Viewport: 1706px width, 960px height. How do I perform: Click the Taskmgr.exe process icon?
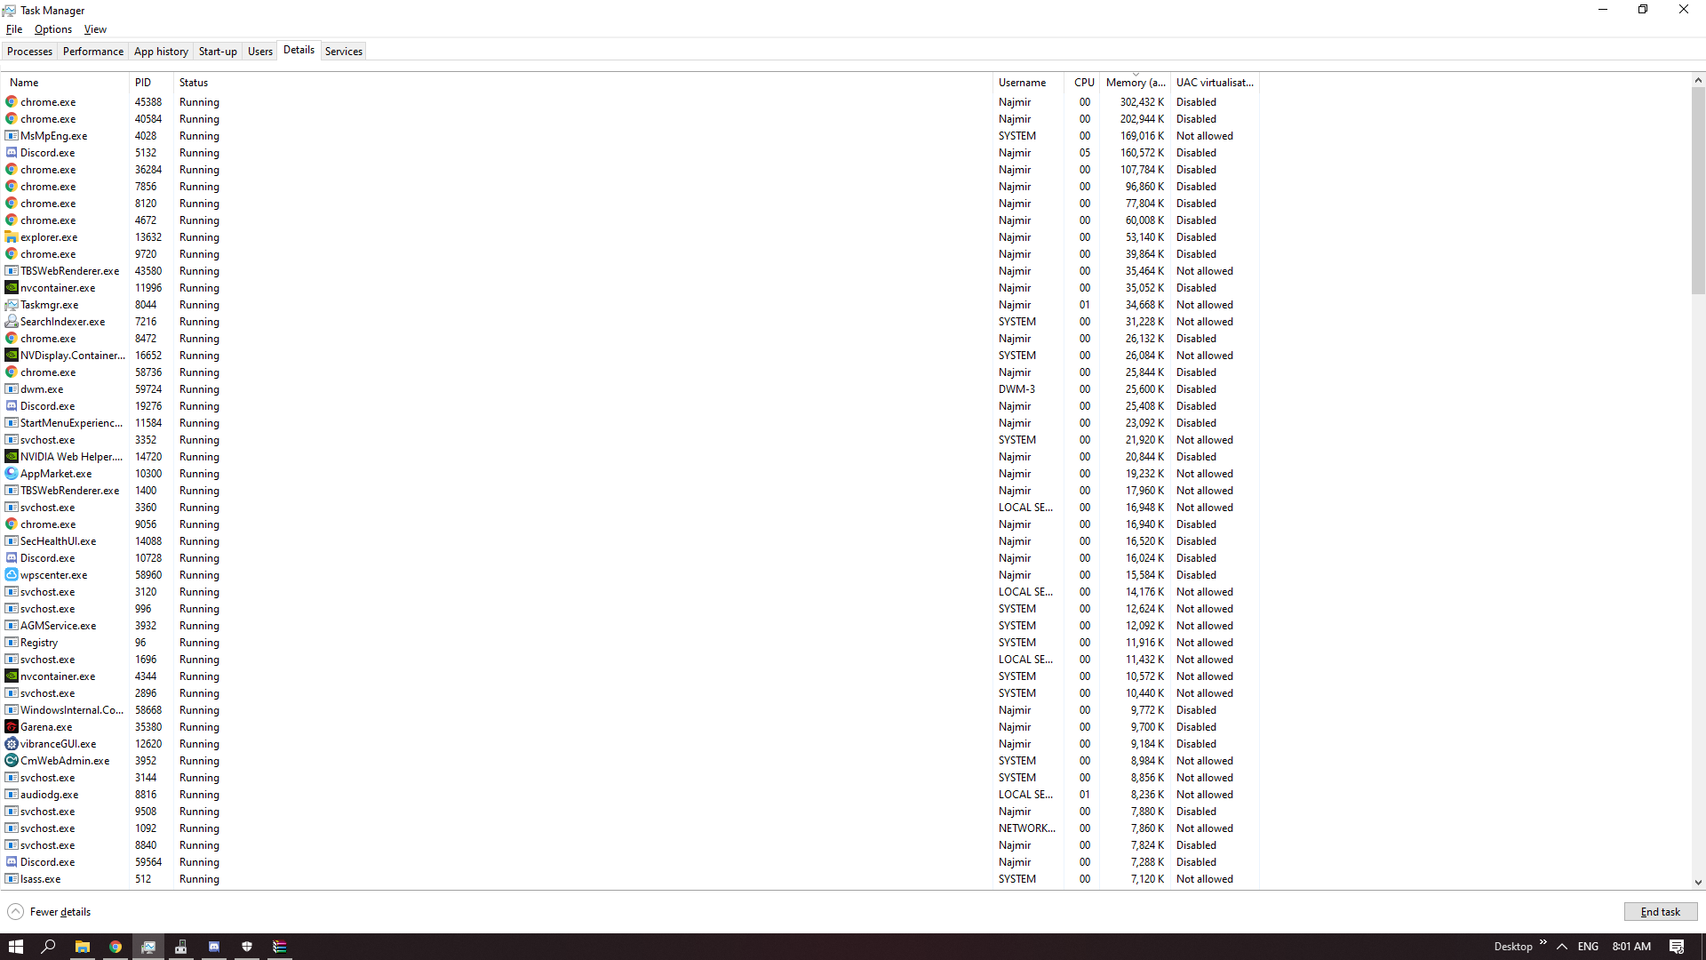point(11,304)
